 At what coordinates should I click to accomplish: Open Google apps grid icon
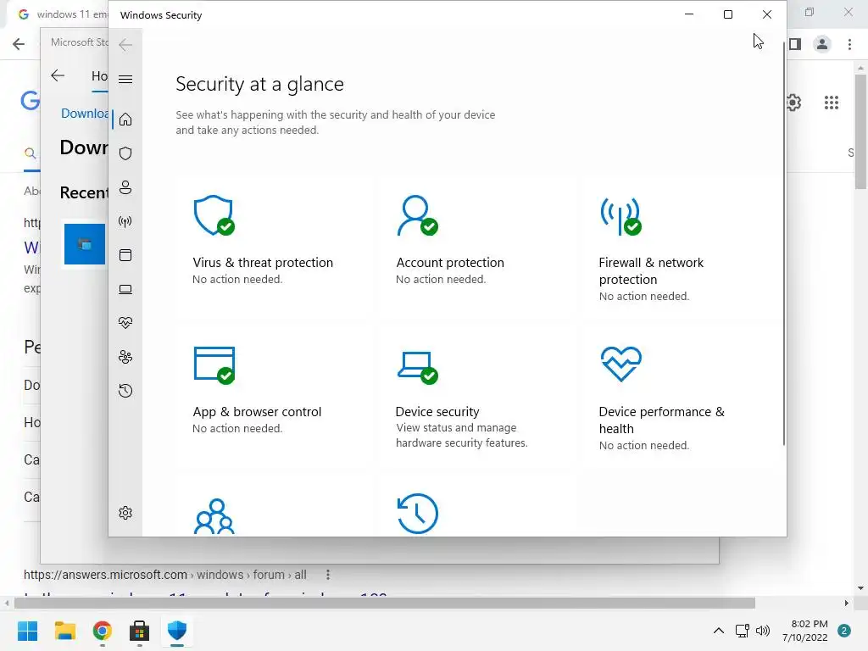(832, 103)
